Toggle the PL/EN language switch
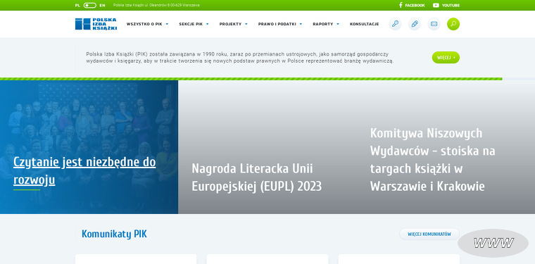 click(89, 6)
